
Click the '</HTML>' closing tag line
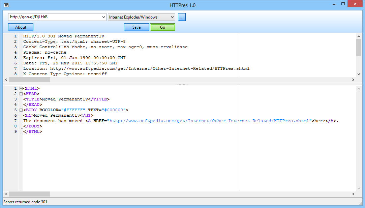pos(33,131)
